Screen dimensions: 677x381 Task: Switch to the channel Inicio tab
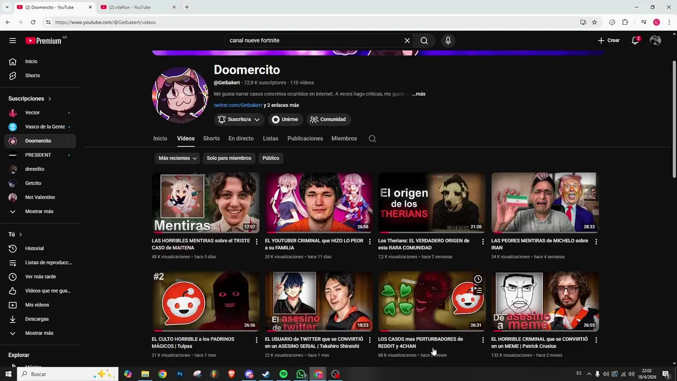pyautogui.click(x=160, y=139)
